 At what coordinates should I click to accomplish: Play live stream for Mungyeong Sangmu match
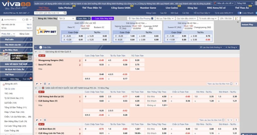pyautogui.click(x=41, y=84)
